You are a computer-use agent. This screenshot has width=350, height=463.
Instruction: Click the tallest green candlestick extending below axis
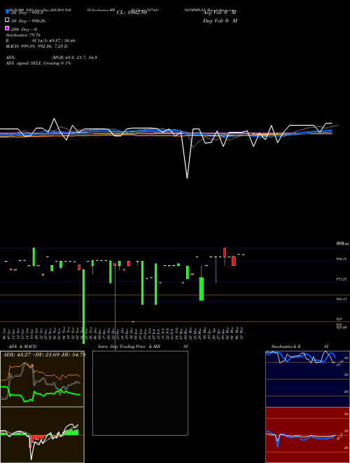click(84, 306)
